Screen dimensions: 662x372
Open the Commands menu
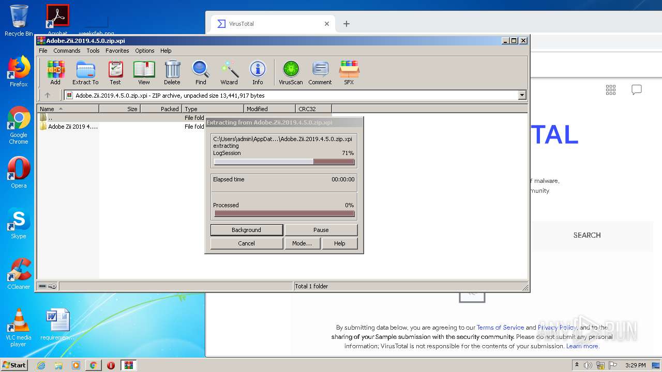[x=67, y=51]
